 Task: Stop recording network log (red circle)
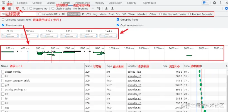pyautogui.click(x=3, y=8)
